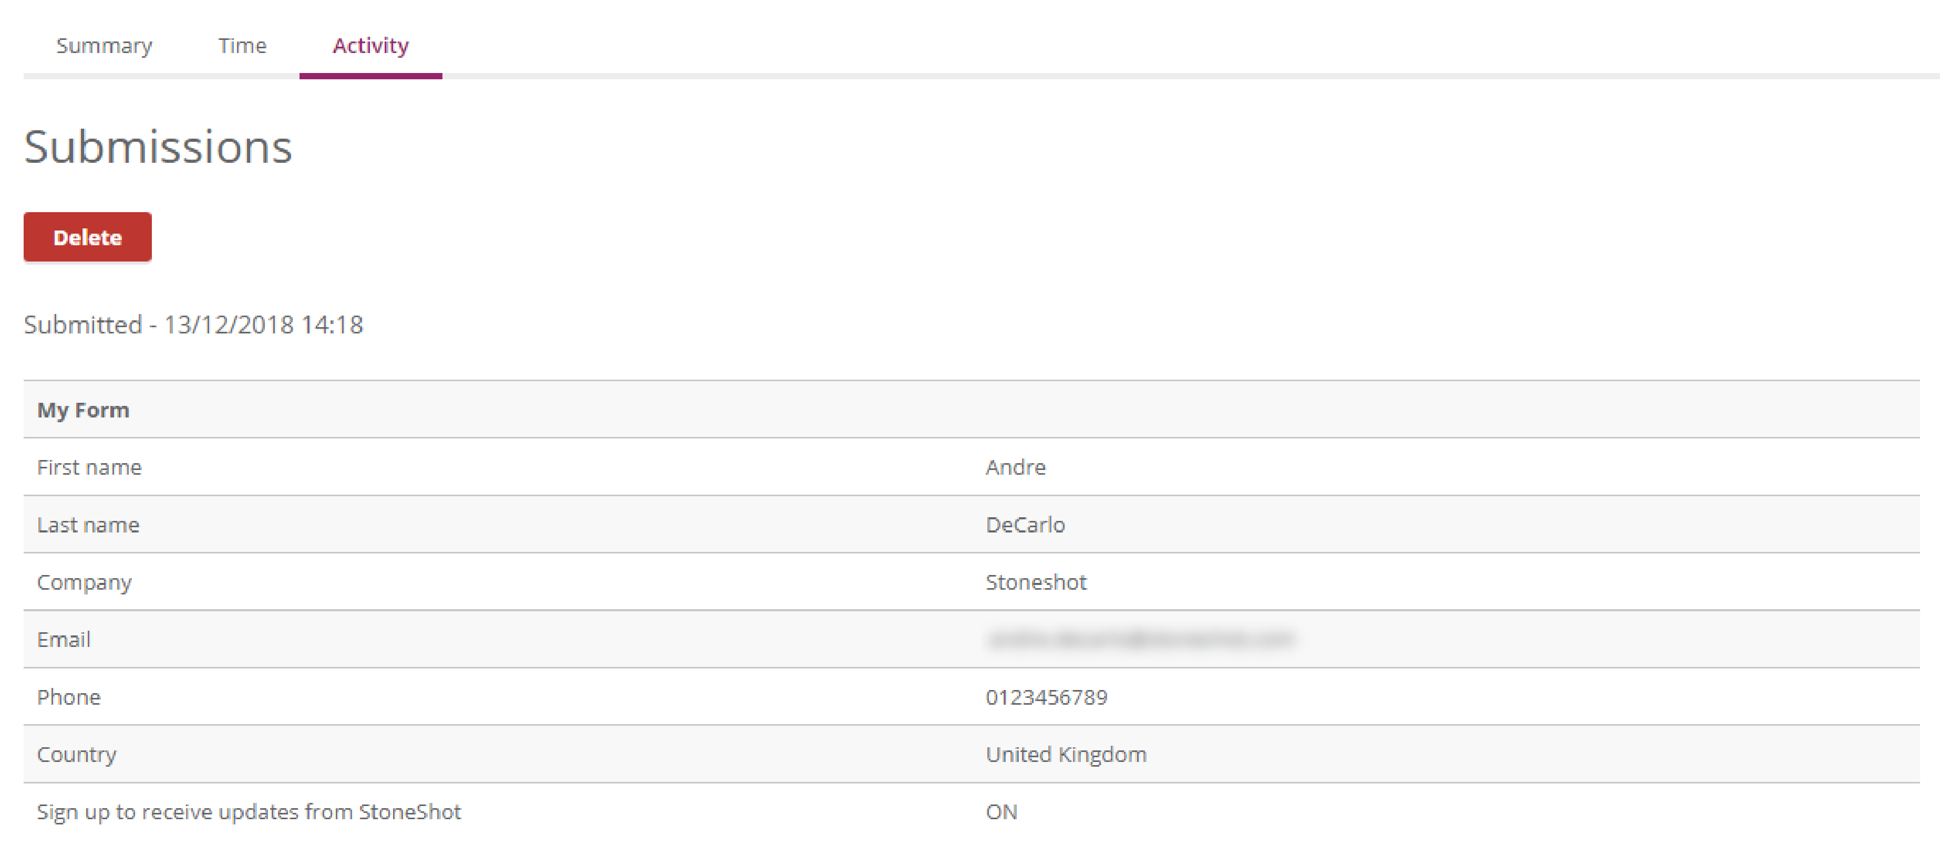Select the Activity tab
The width and height of the screenshot is (1940, 857).
click(370, 46)
